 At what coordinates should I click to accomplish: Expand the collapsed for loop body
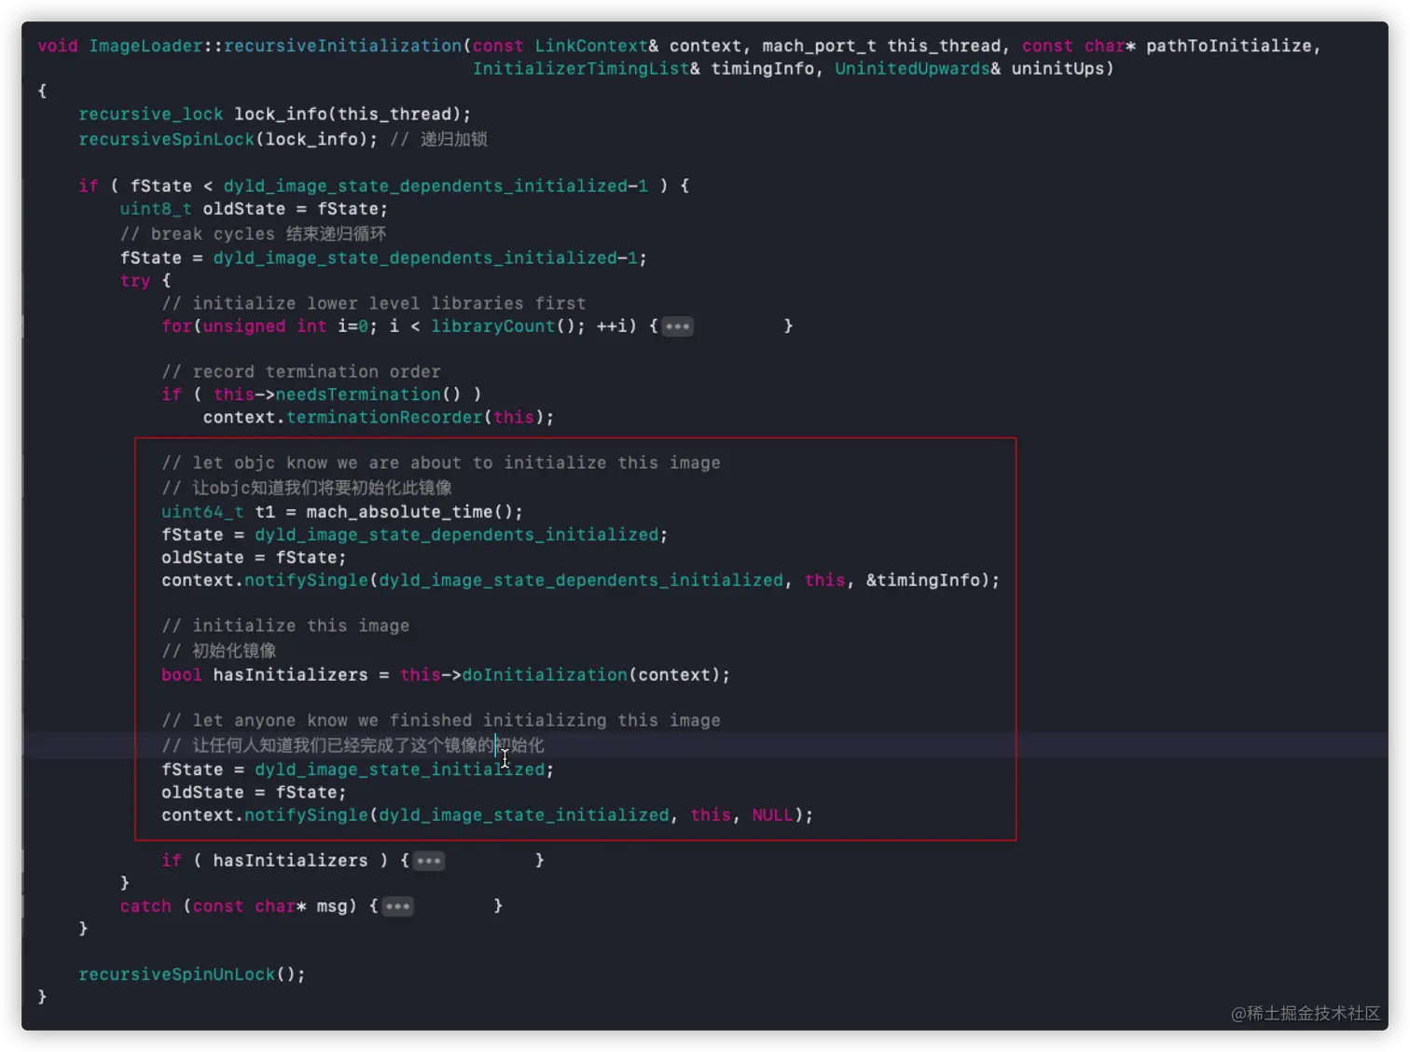click(x=677, y=325)
